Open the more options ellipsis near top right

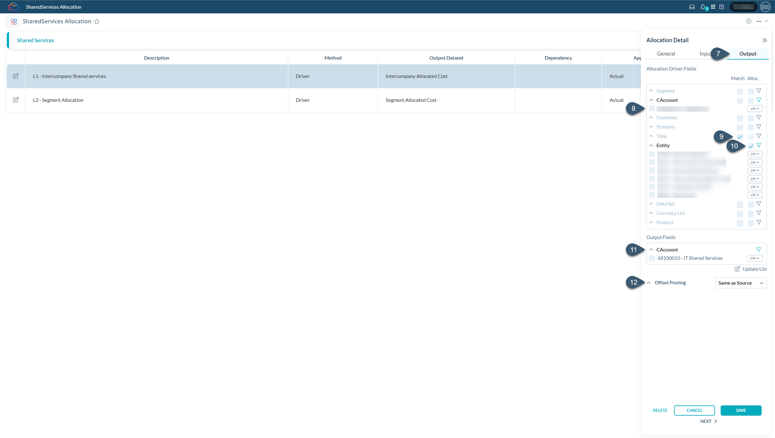[759, 21]
